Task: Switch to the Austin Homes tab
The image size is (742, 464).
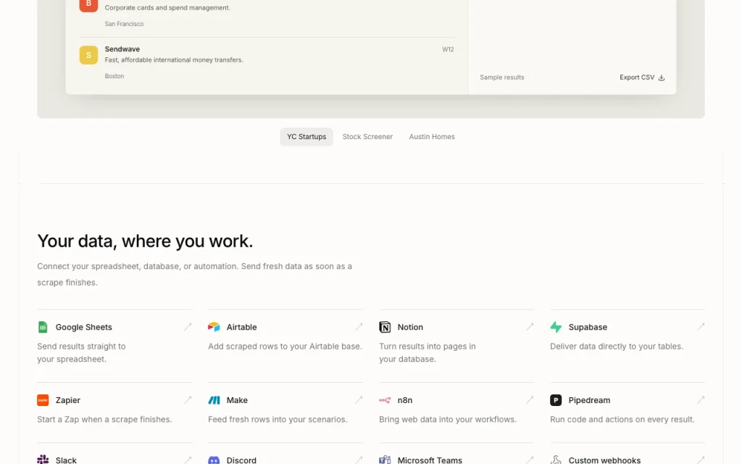Action: (x=432, y=137)
